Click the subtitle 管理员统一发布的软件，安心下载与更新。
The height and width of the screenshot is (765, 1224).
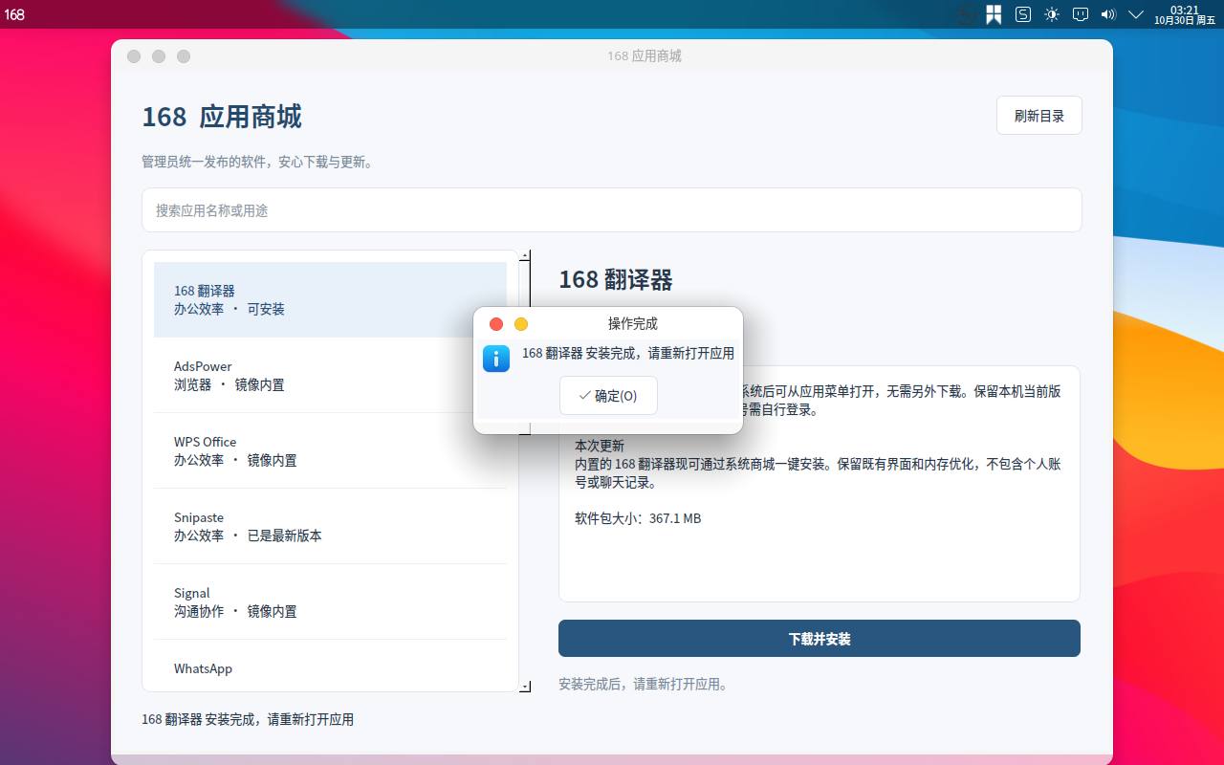(257, 163)
